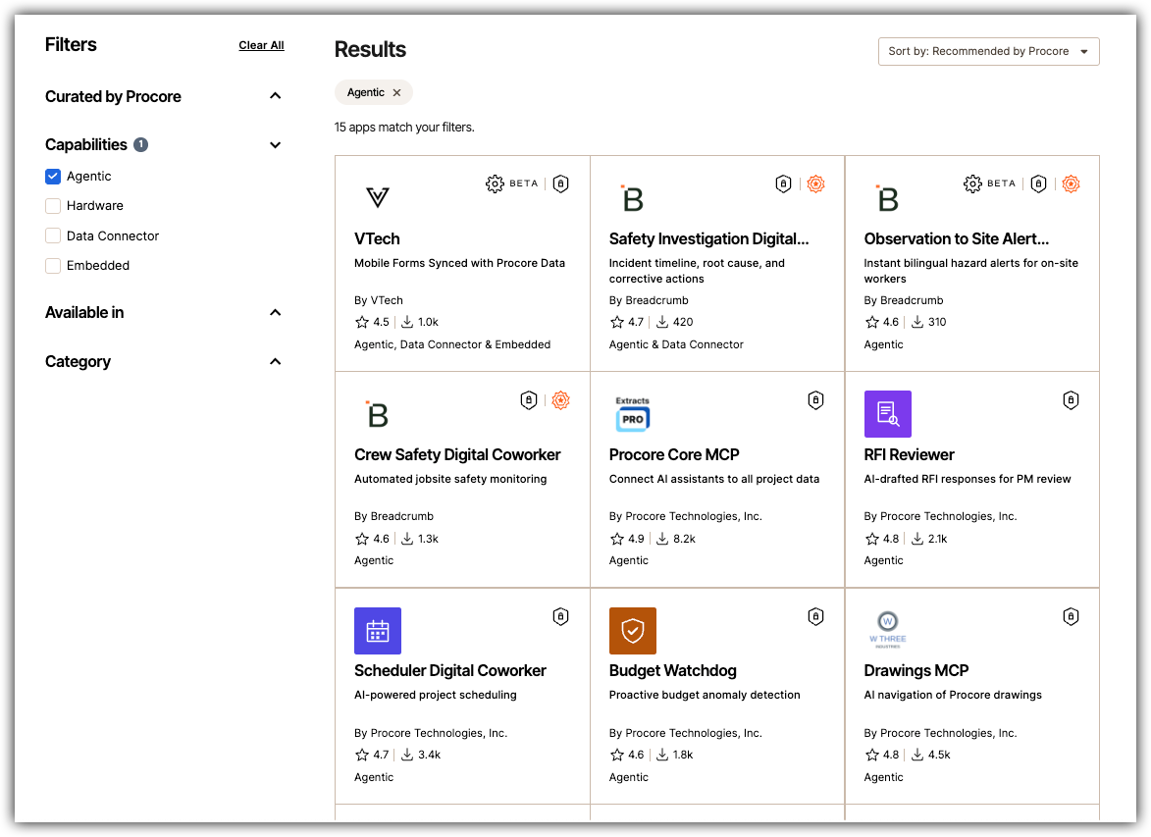This screenshot has height=837, width=1151.
Task: Click 'Proactive budget anomaly detection' description
Action: (705, 695)
